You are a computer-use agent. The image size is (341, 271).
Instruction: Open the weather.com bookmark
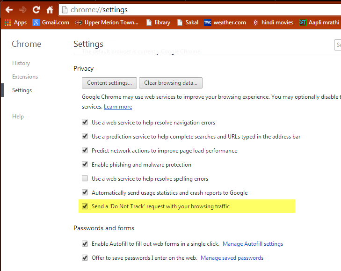[x=225, y=22]
